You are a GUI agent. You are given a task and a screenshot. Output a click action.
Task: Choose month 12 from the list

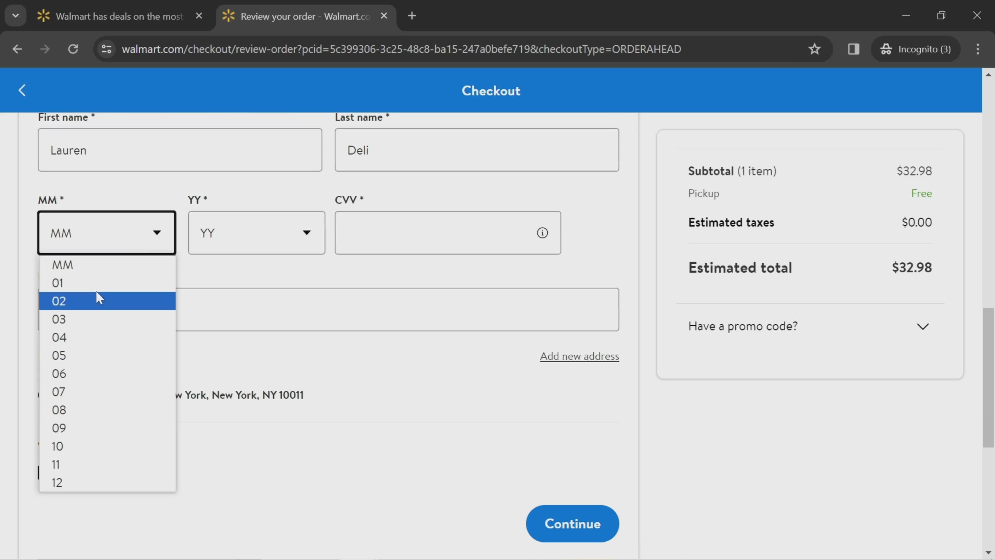[107, 483]
